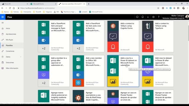
Task: Click red notification bell on Cognito Forms card
Action: pyautogui.click(x=113, y=47)
